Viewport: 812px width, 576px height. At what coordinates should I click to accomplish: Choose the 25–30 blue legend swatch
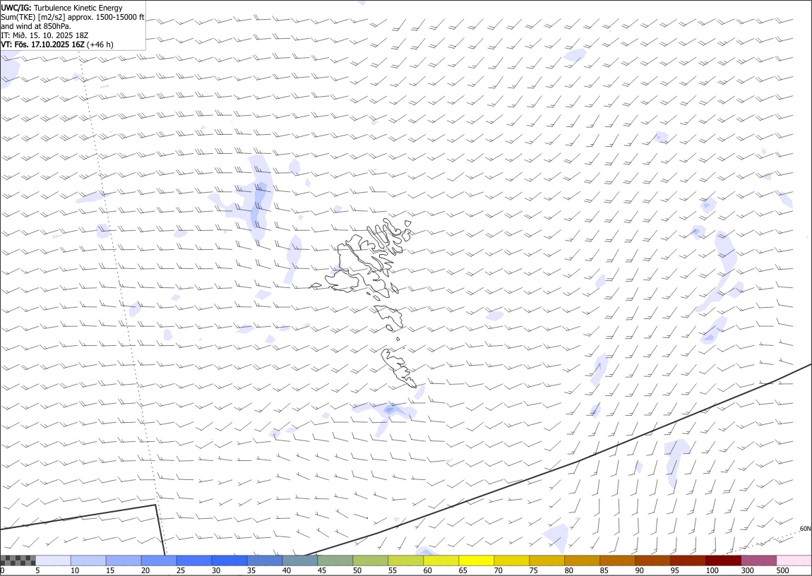194,560
